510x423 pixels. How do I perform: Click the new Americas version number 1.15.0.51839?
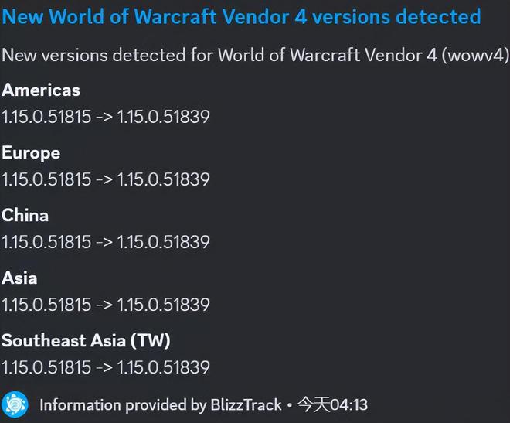(164, 117)
